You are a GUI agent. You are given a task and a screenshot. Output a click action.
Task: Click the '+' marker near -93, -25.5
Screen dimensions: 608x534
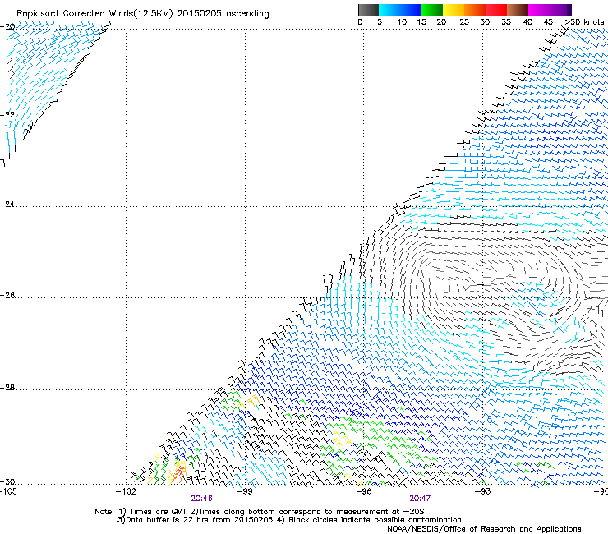(x=486, y=277)
